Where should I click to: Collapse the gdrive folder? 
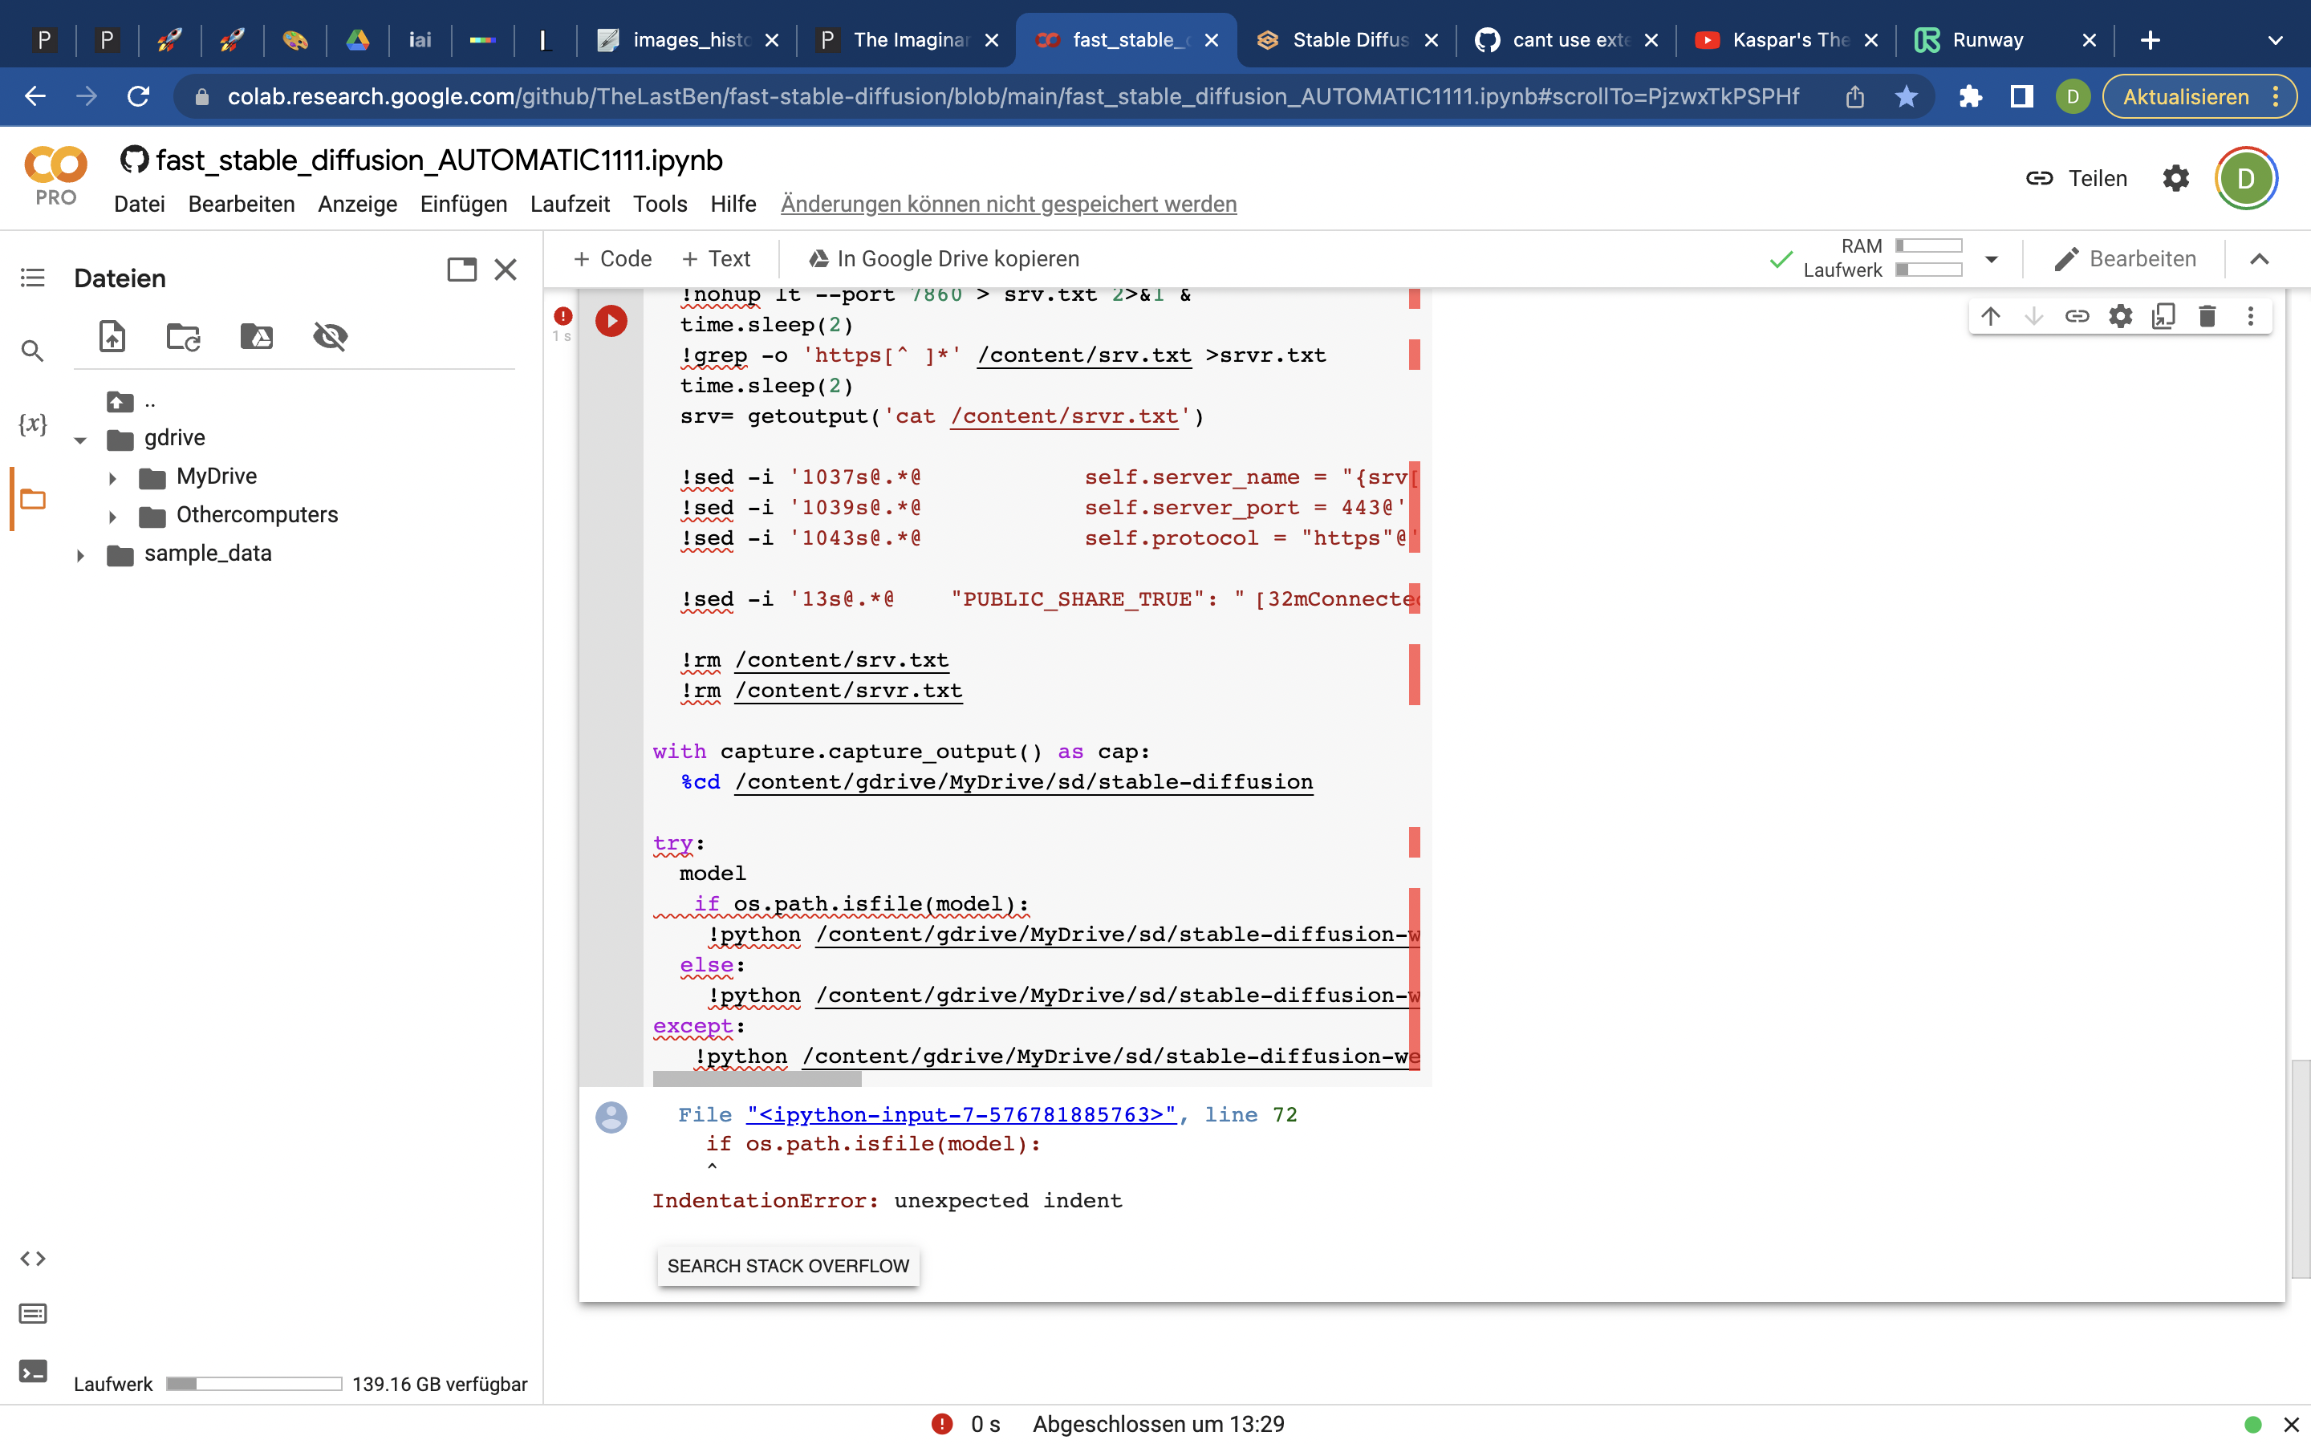pos(80,438)
